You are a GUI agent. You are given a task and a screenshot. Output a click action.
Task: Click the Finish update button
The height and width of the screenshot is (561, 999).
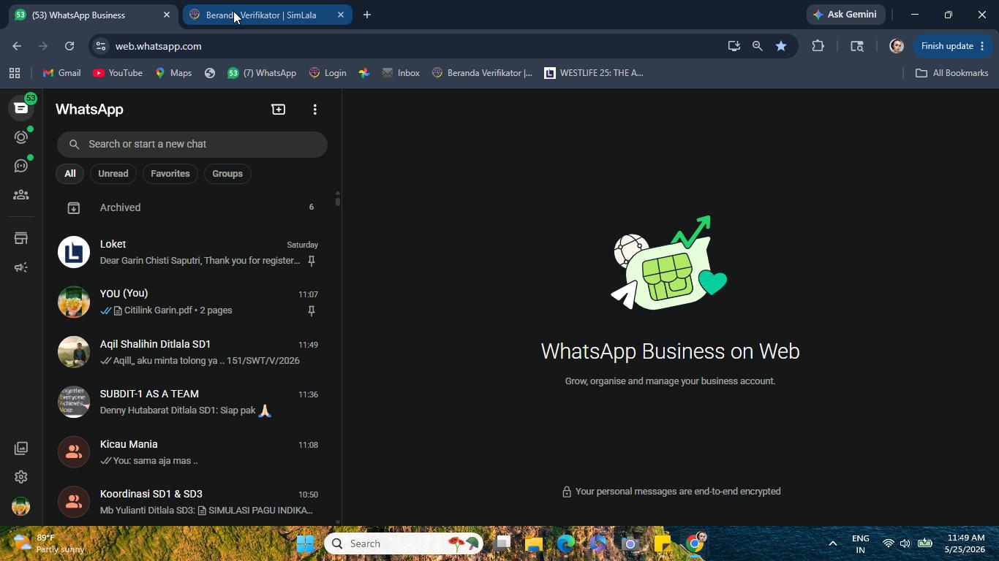(953, 46)
